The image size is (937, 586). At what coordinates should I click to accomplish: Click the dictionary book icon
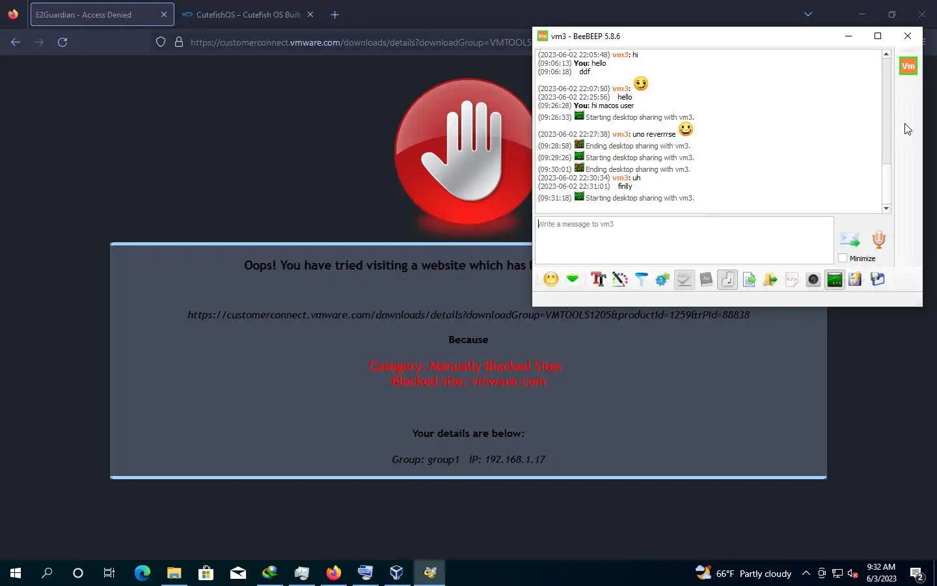pos(706,279)
